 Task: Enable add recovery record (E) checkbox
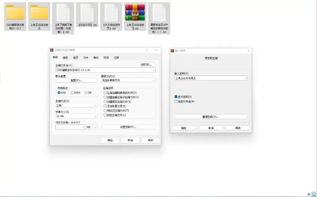point(105,106)
